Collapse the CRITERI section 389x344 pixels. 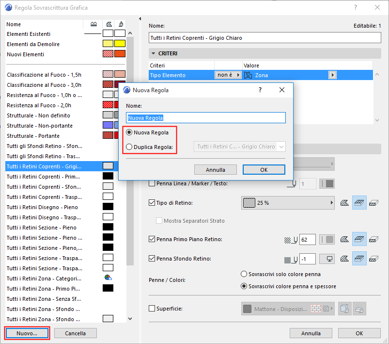(x=153, y=53)
